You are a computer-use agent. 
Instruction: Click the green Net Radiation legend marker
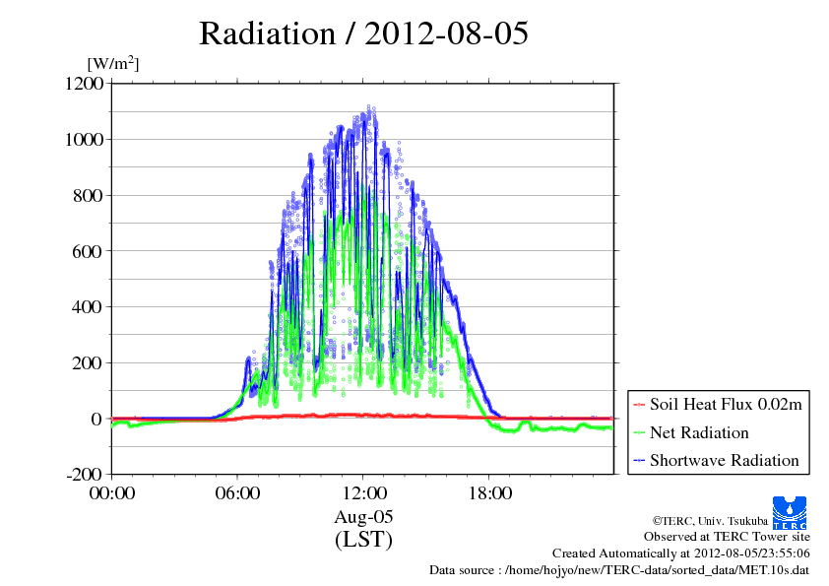pos(639,433)
